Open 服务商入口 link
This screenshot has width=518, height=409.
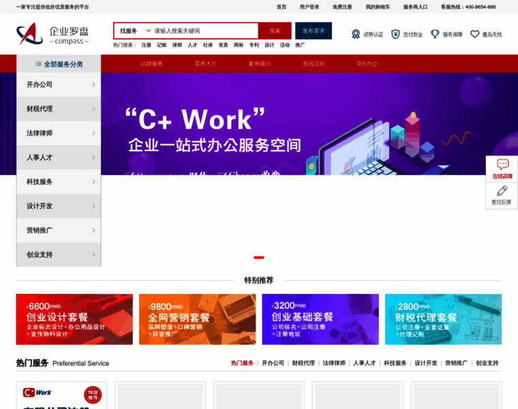[x=415, y=7]
